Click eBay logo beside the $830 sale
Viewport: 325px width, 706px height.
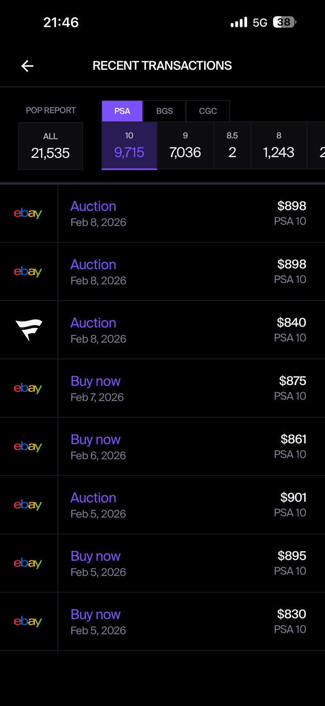(x=28, y=621)
